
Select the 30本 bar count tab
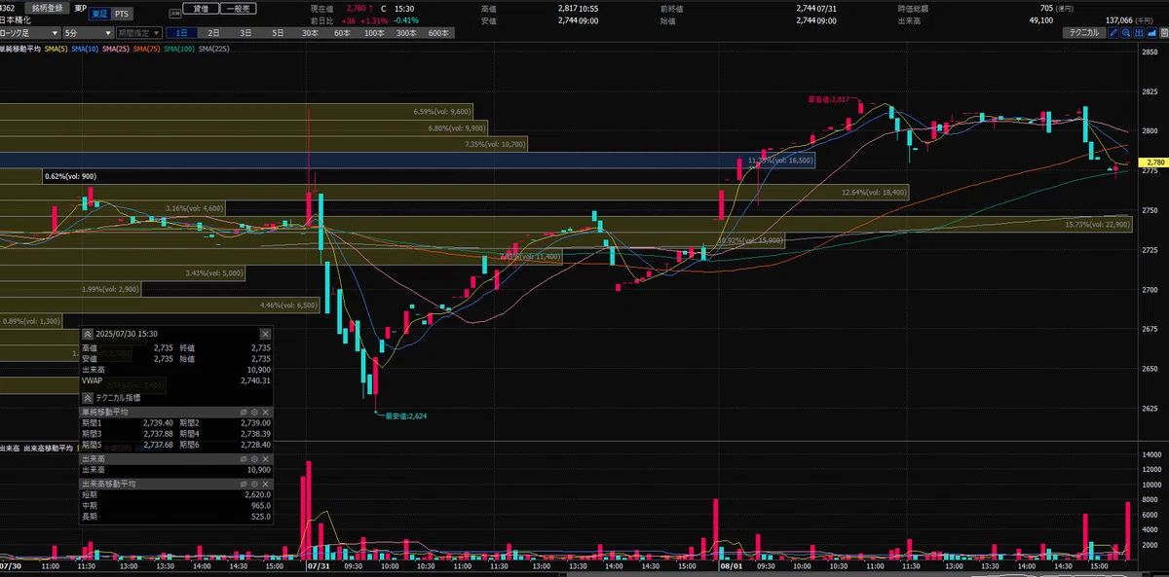(x=310, y=33)
